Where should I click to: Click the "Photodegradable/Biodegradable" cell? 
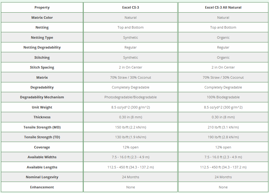coord(130,97)
